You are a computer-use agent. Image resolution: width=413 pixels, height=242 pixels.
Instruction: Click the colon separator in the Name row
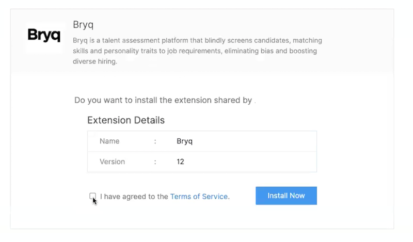tap(155, 141)
